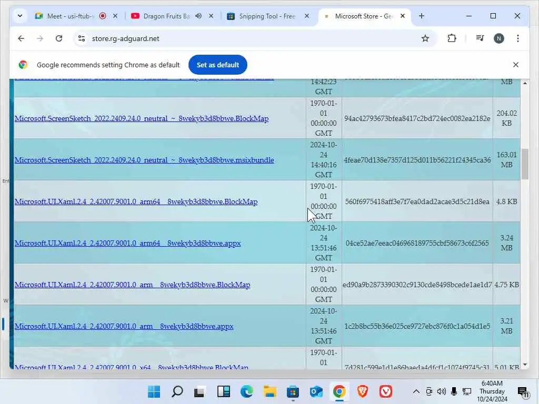
Task: Open the Widgets panel icon on taskbar
Action: (x=223, y=391)
